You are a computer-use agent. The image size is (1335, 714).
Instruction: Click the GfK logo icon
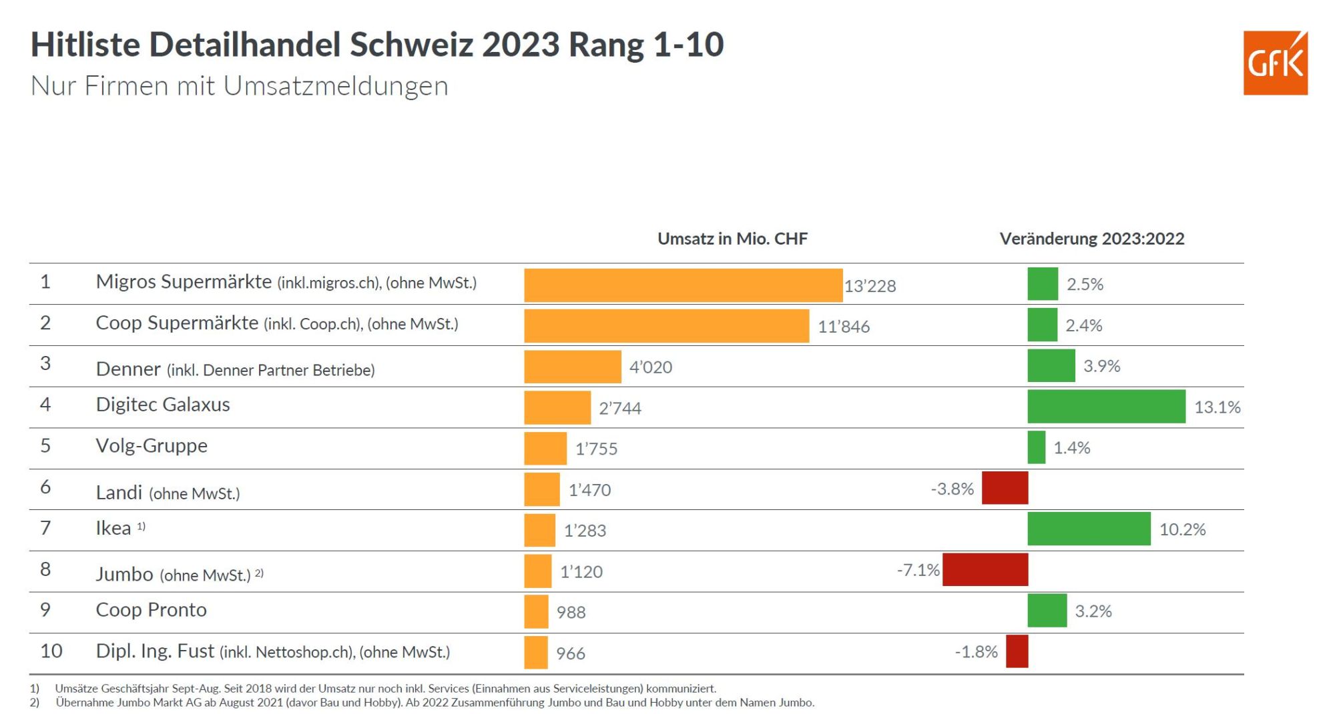1275,63
